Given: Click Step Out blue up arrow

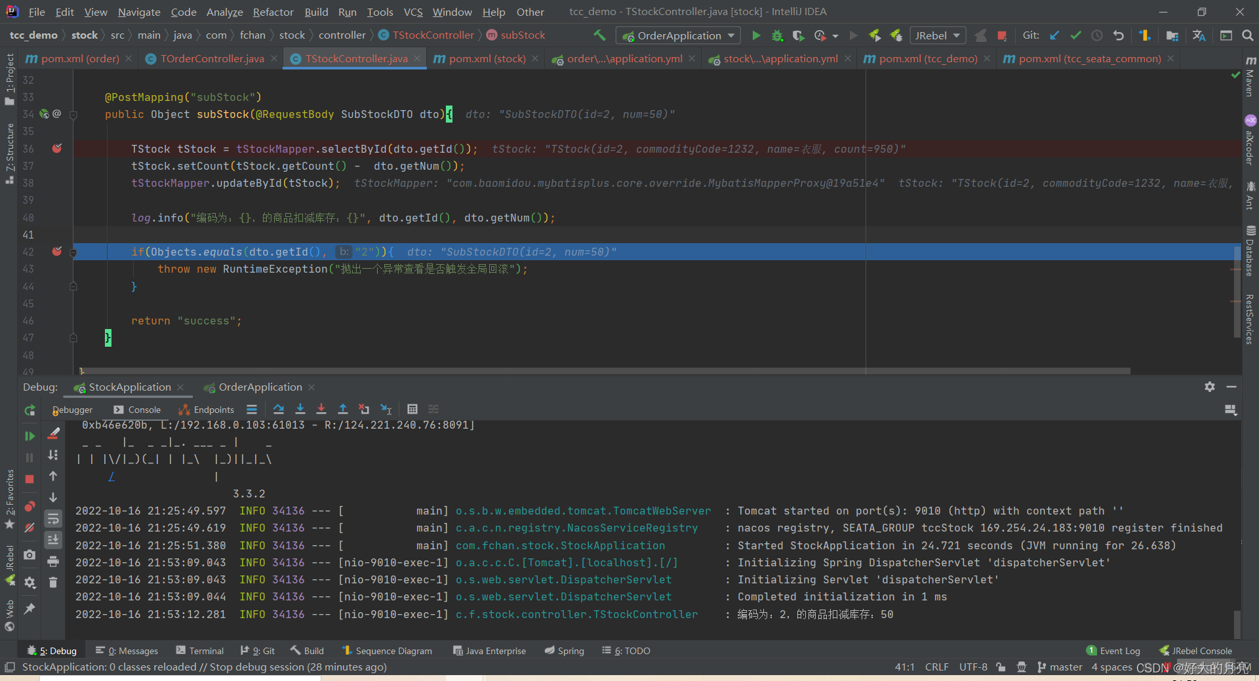Looking at the screenshot, I should tap(342, 409).
